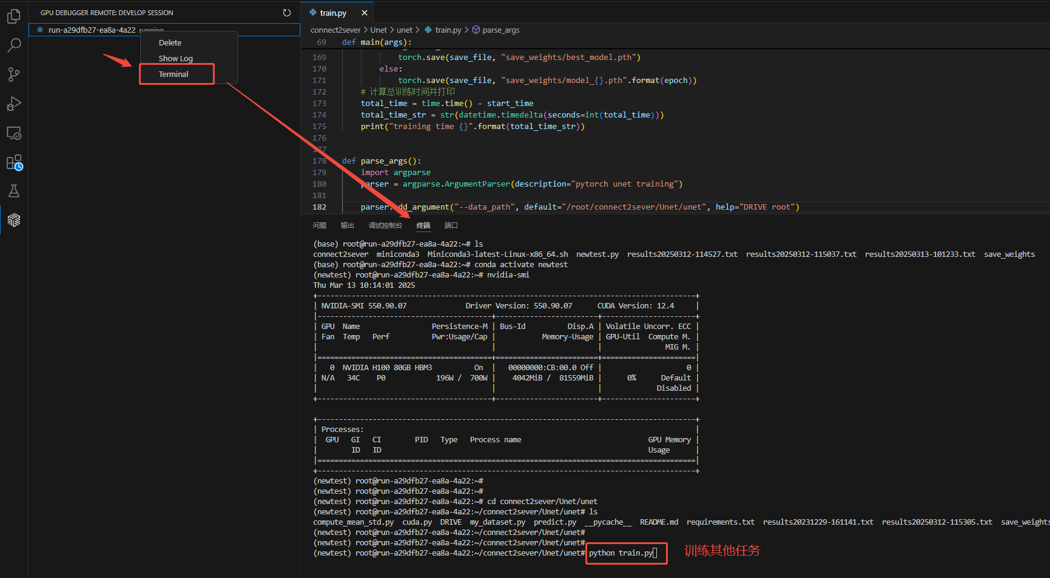Open Run and Debug view
The width and height of the screenshot is (1050, 578).
click(13, 104)
